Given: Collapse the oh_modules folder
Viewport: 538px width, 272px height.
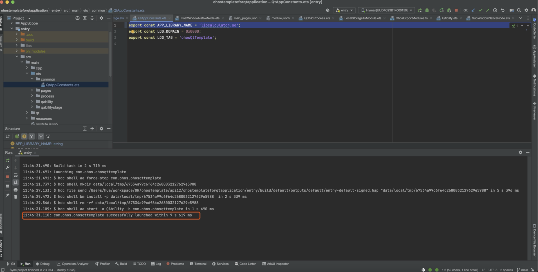Looking at the screenshot, I should pos(17,51).
